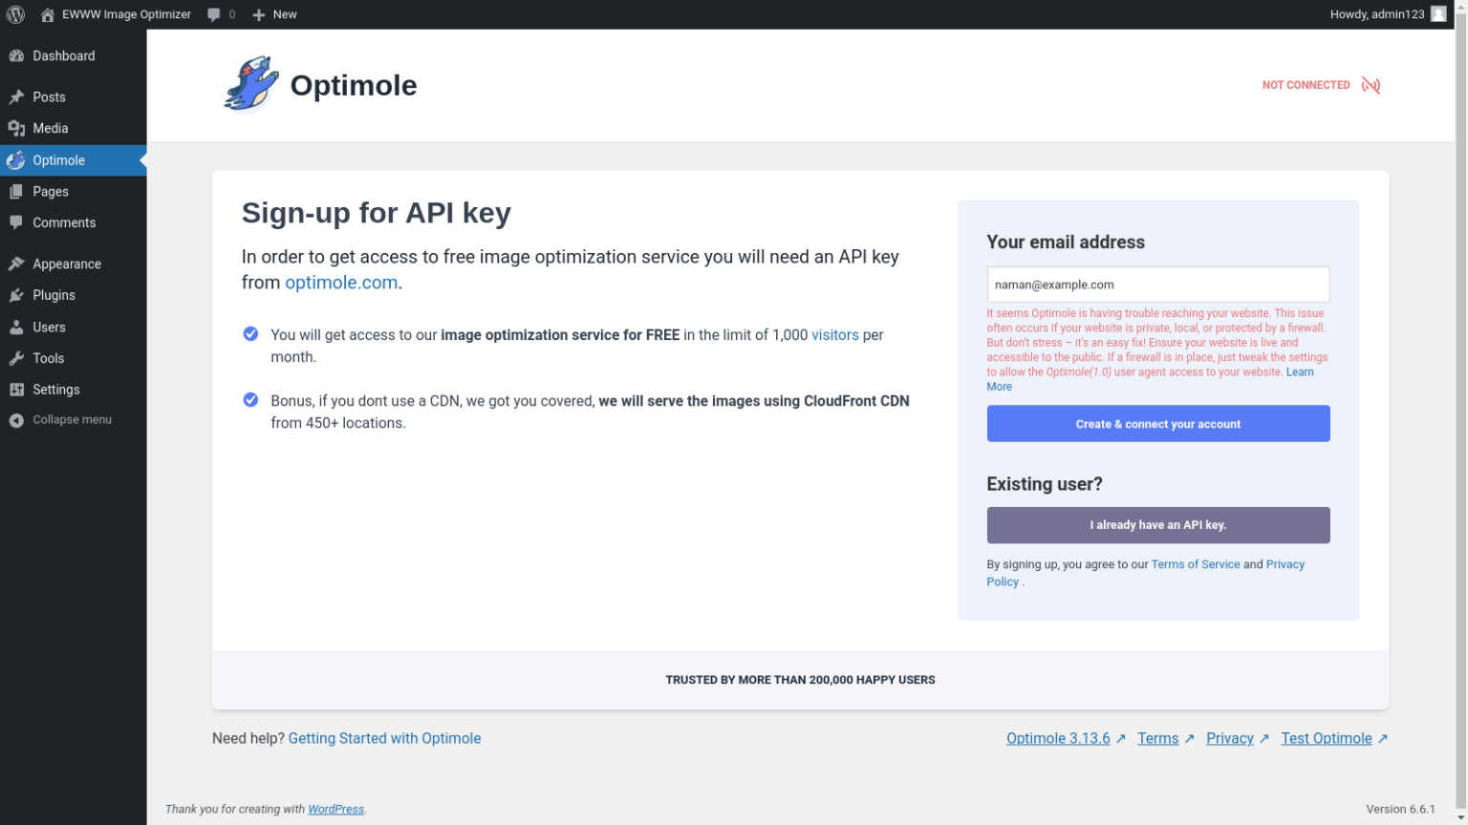Click I already have an API key
The image size is (1468, 825).
[x=1157, y=524]
